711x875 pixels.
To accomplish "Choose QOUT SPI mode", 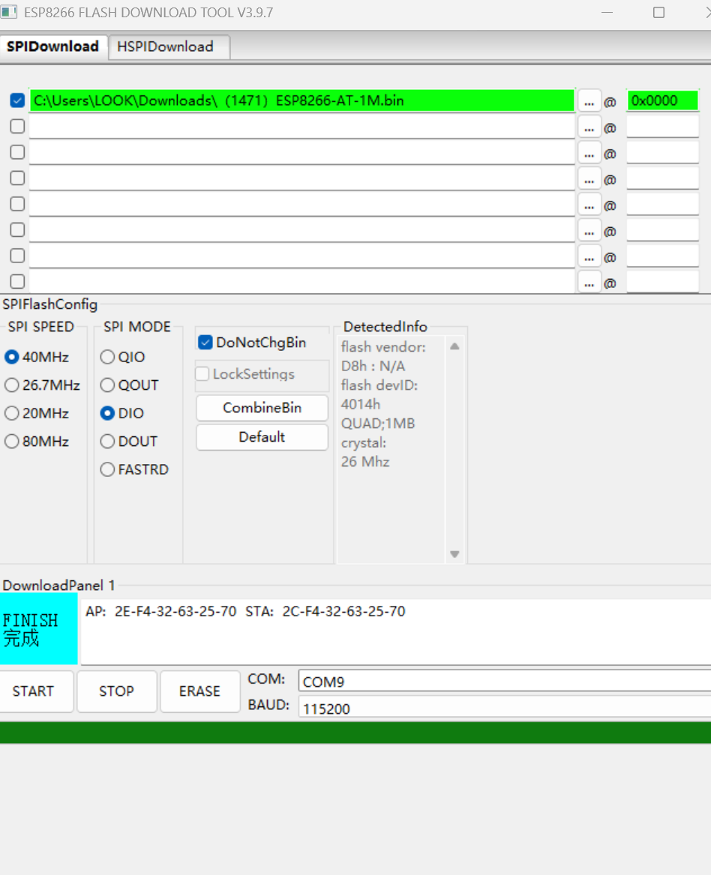I will point(130,385).
